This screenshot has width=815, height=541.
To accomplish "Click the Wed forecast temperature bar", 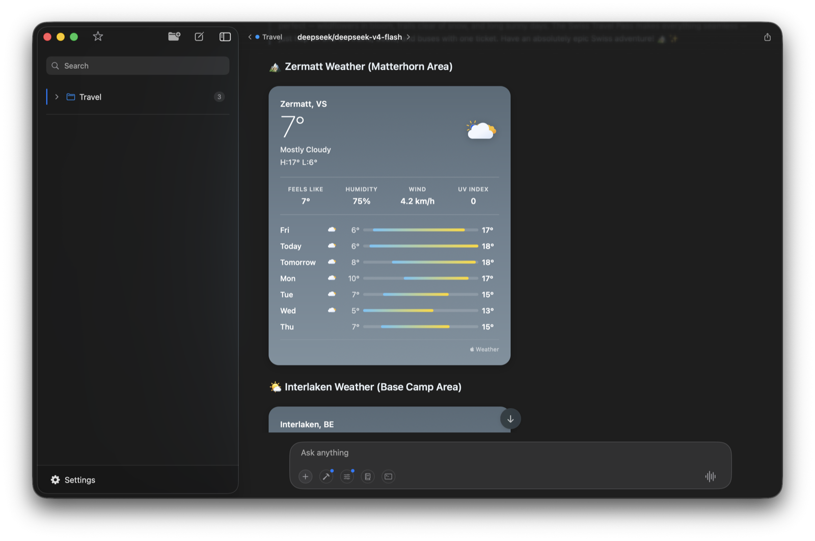I will pos(421,311).
